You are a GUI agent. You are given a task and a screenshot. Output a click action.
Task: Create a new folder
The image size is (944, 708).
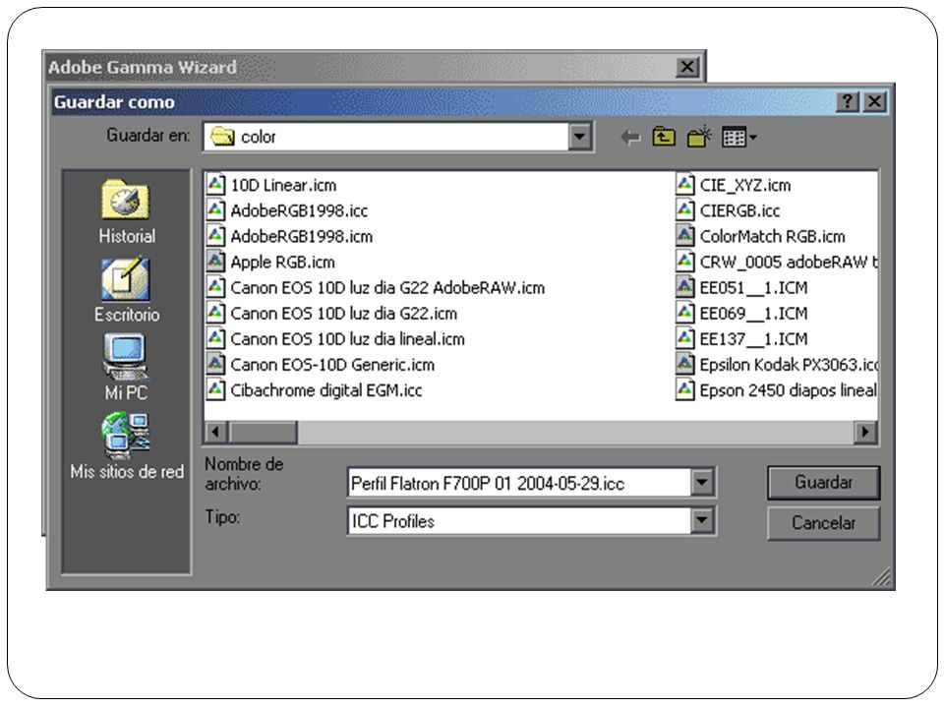coord(699,137)
